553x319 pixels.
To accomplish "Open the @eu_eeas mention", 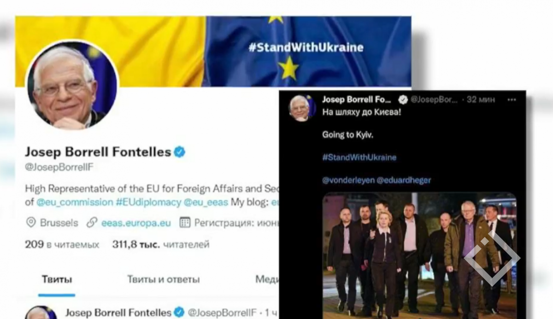I will 206,202.
